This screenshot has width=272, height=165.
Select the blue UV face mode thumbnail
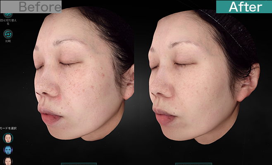[7, 150]
